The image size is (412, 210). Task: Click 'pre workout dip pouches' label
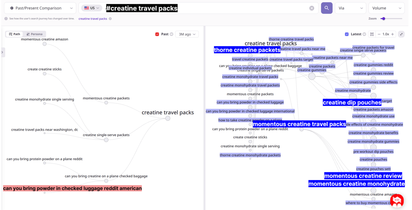[x=373, y=152]
